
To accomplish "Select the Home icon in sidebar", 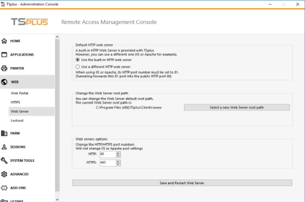I will [x=4, y=41].
